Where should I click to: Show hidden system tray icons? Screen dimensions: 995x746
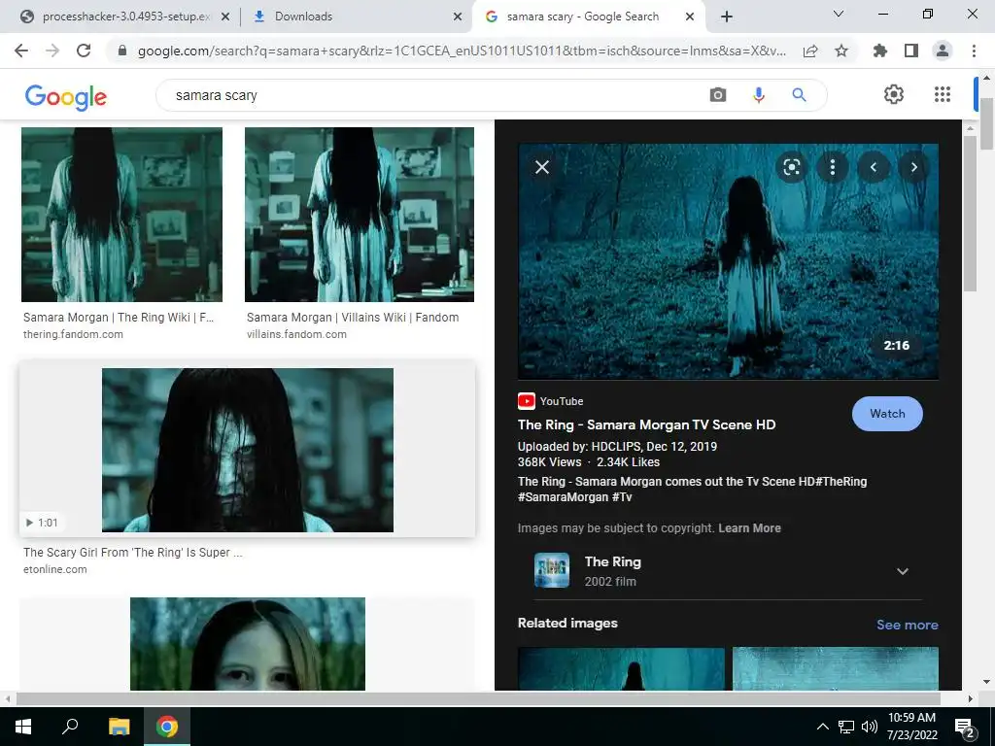[822, 727]
